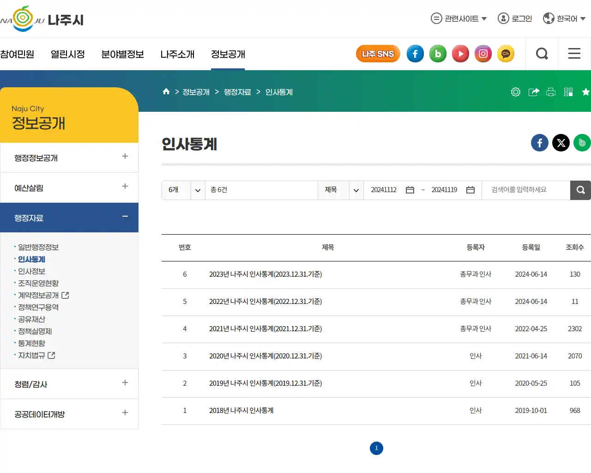Image resolution: width=591 pixels, height=473 pixels.
Task: Share page on Naver Band
Action: pos(582,143)
